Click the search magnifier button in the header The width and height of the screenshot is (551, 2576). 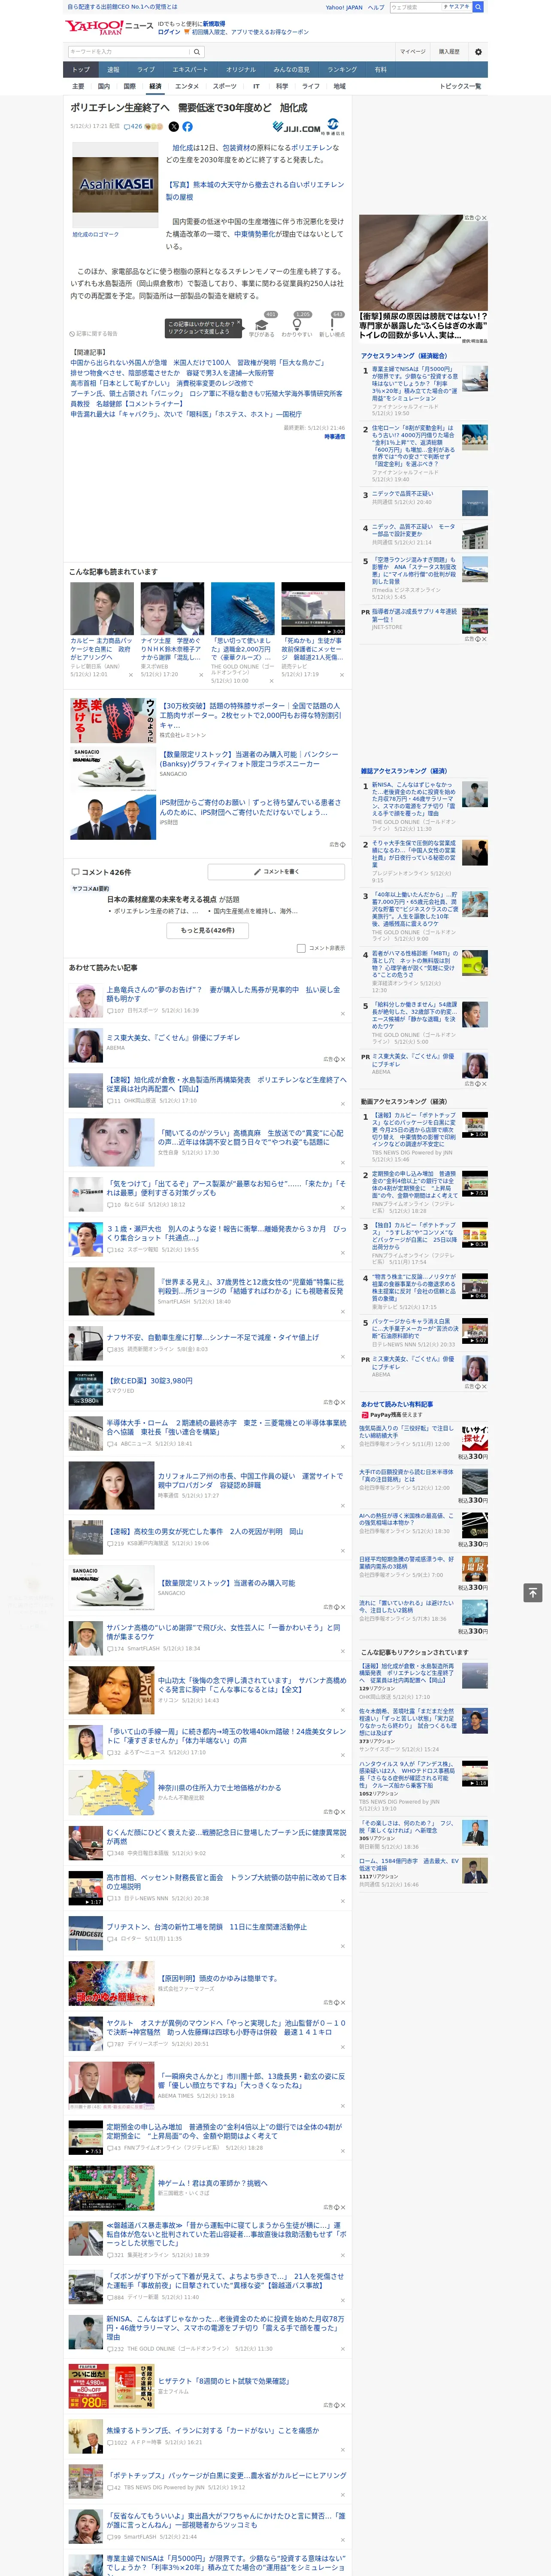(x=478, y=7)
